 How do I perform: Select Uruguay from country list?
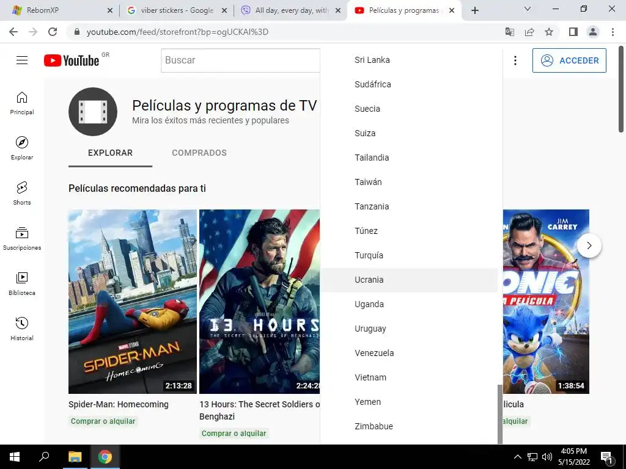tap(410, 329)
